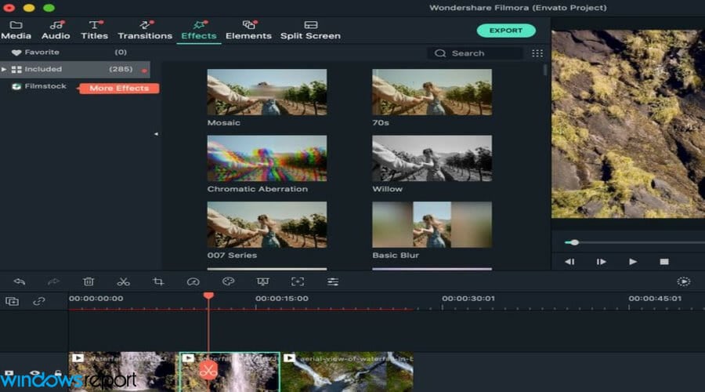Select the second waterfall clip in timeline

(x=230, y=372)
